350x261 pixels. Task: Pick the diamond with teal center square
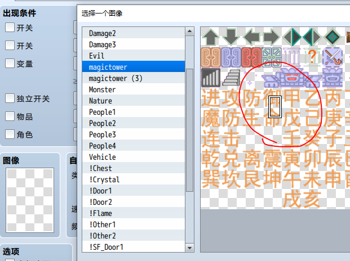click(333, 37)
